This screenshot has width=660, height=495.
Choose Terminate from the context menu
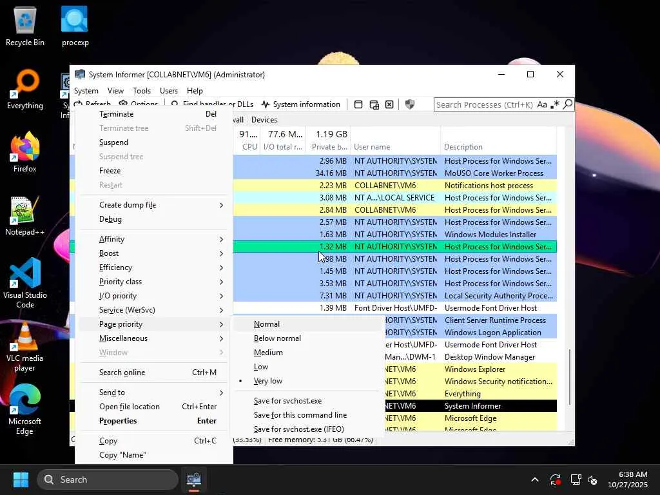pos(153,114)
